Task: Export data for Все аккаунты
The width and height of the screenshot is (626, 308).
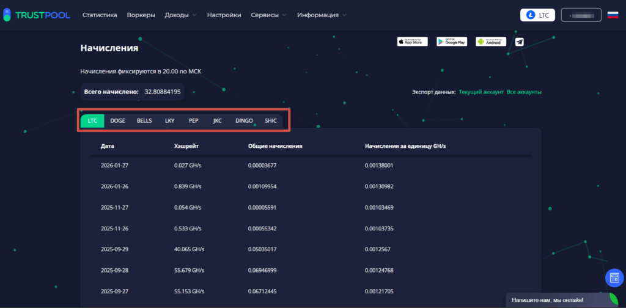Action: pos(524,92)
